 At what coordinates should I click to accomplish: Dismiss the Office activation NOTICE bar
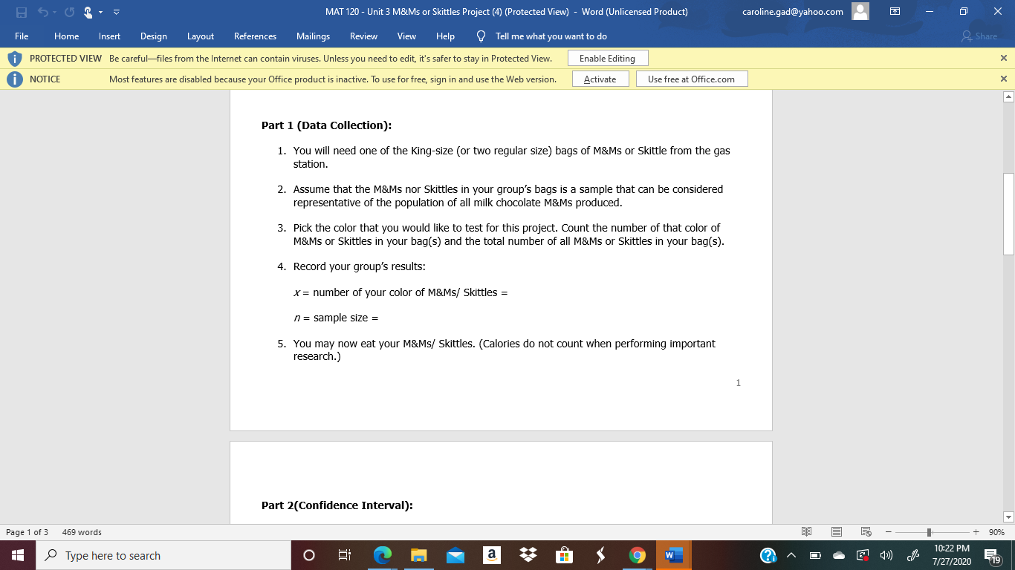(1005, 79)
